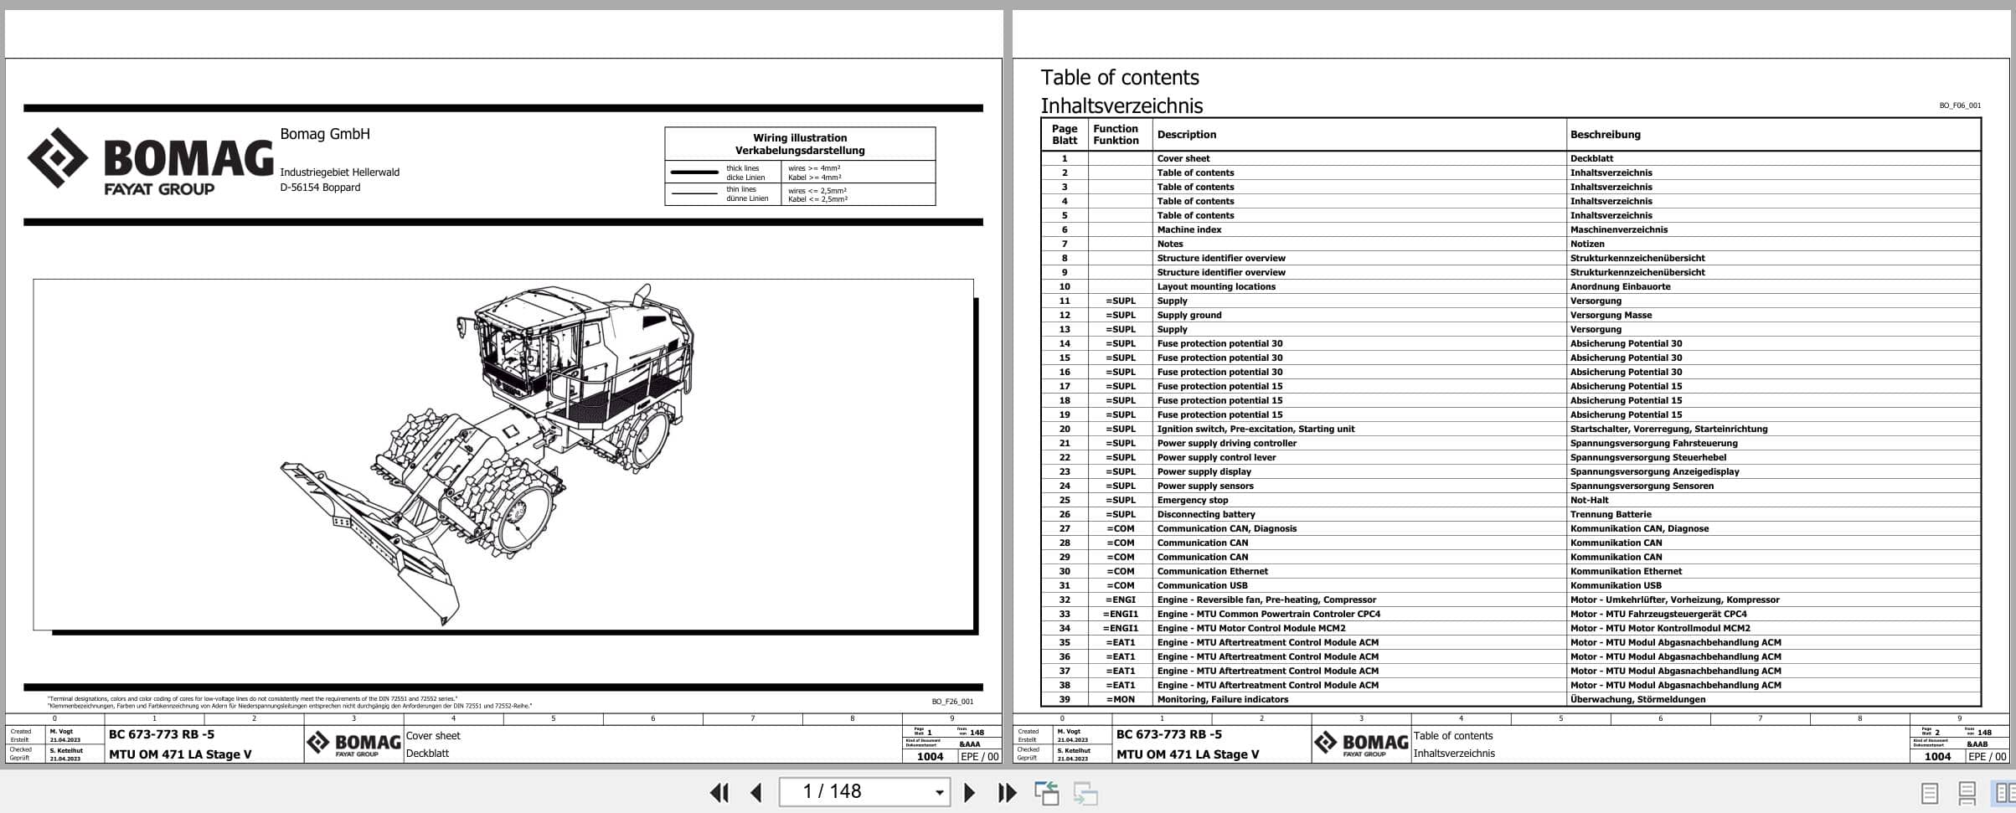Screen dimensions: 2016x813
Task: Click 'Engine - MTU Motor Control Module MCM2'
Action: point(1251,628)
